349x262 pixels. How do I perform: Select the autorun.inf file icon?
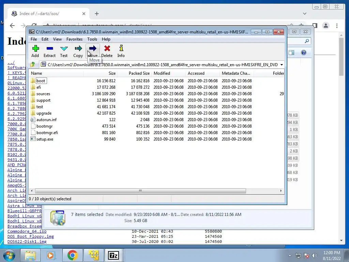pos(33,120)
